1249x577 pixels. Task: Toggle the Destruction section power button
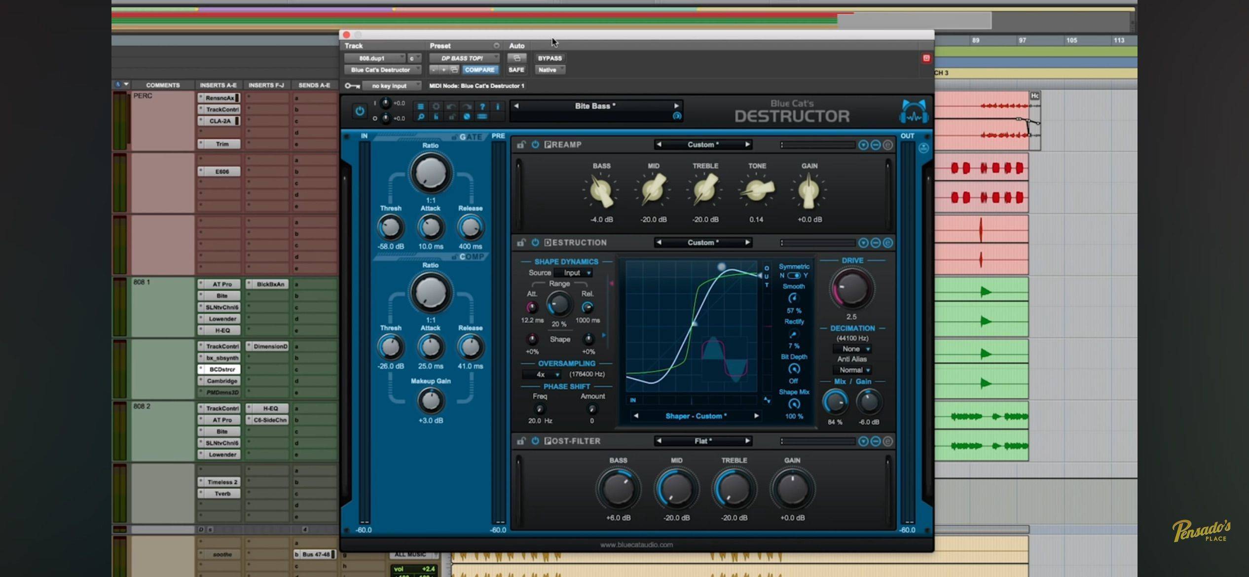pos(535,243)
